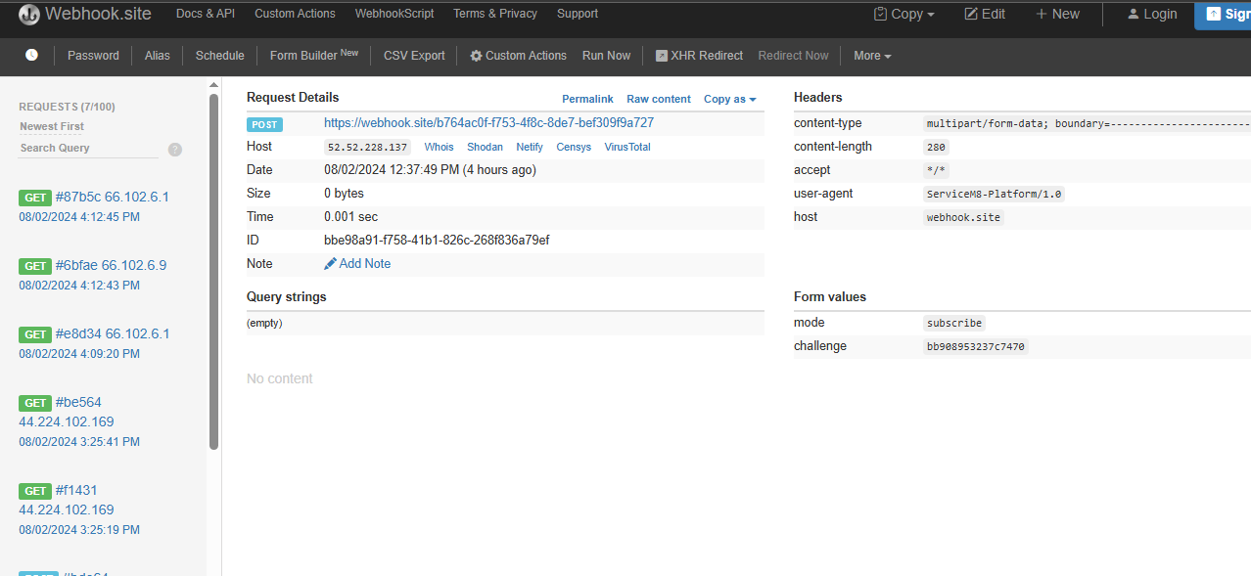Click the VirusTotal lookup link
The image size is (1251, 576).
627,147
